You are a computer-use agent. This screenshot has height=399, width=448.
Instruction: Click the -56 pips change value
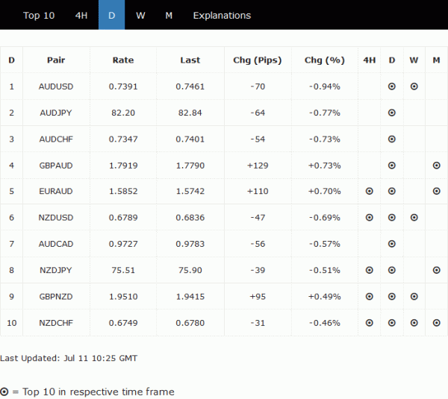click(x=258, y=244)
